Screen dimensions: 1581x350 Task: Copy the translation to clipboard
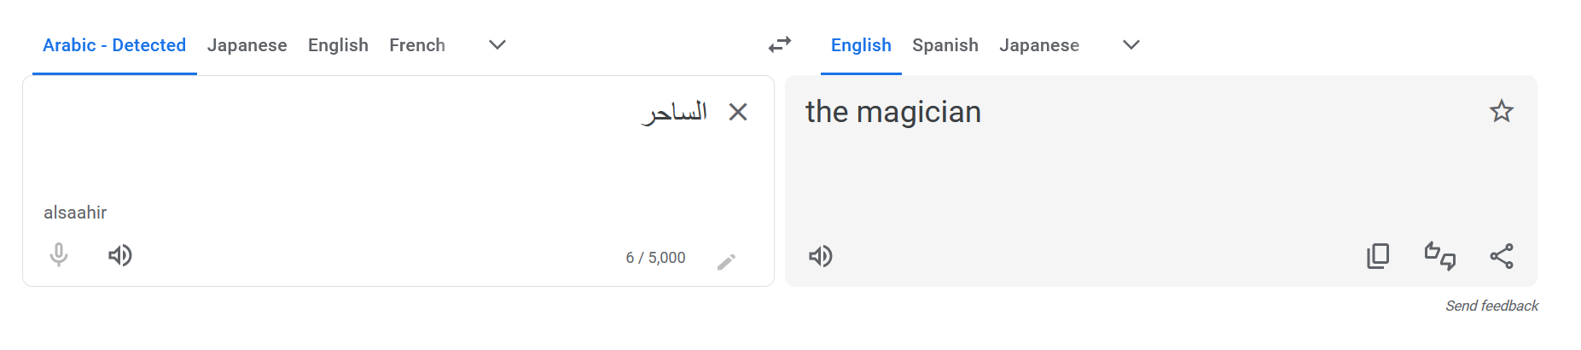(x=1378, y=256)
